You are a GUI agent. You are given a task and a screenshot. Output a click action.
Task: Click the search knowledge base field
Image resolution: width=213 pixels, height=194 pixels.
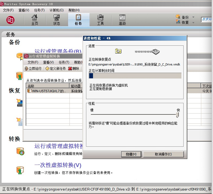point(207,20)
